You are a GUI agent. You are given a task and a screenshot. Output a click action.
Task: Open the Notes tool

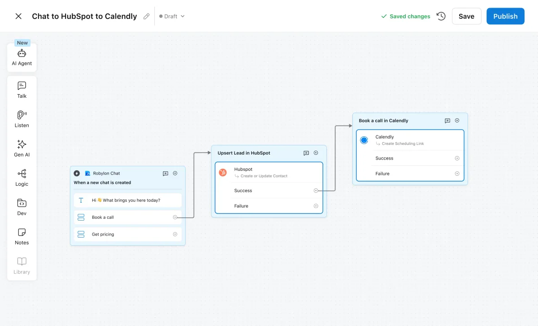[22, 236]
